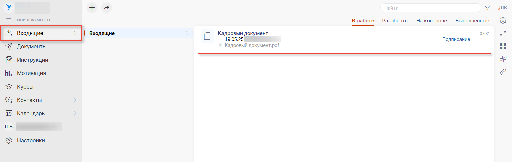
Task: Open the filter funnel next to search
Action: tap(487, 8)
